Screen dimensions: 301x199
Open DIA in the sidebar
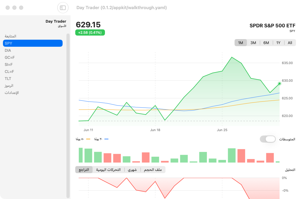point(33,50)
